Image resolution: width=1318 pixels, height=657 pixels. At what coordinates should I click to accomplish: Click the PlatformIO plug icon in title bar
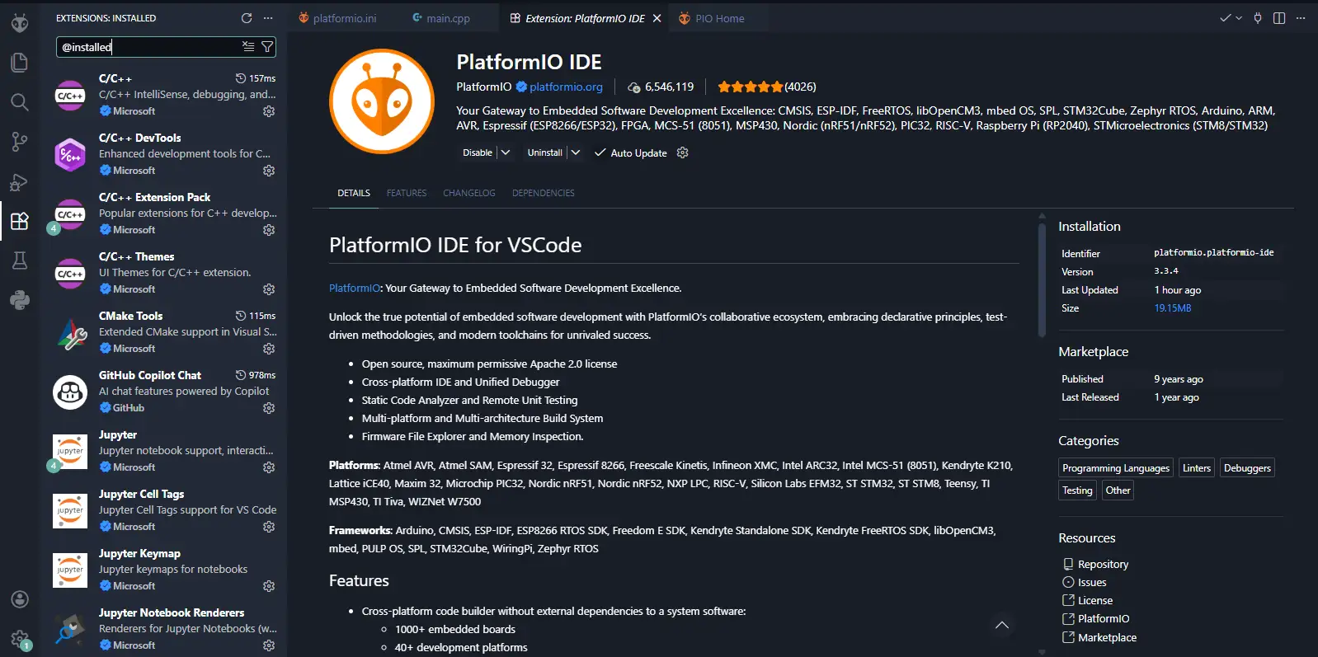tap(1258, 18)
